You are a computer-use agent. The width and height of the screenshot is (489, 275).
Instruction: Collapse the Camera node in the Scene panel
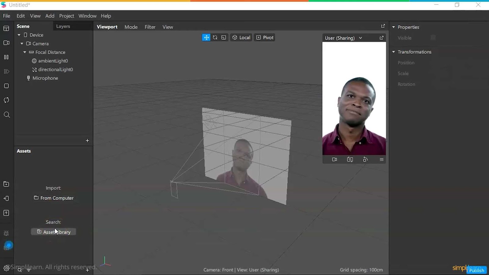(x=22, y=43)
